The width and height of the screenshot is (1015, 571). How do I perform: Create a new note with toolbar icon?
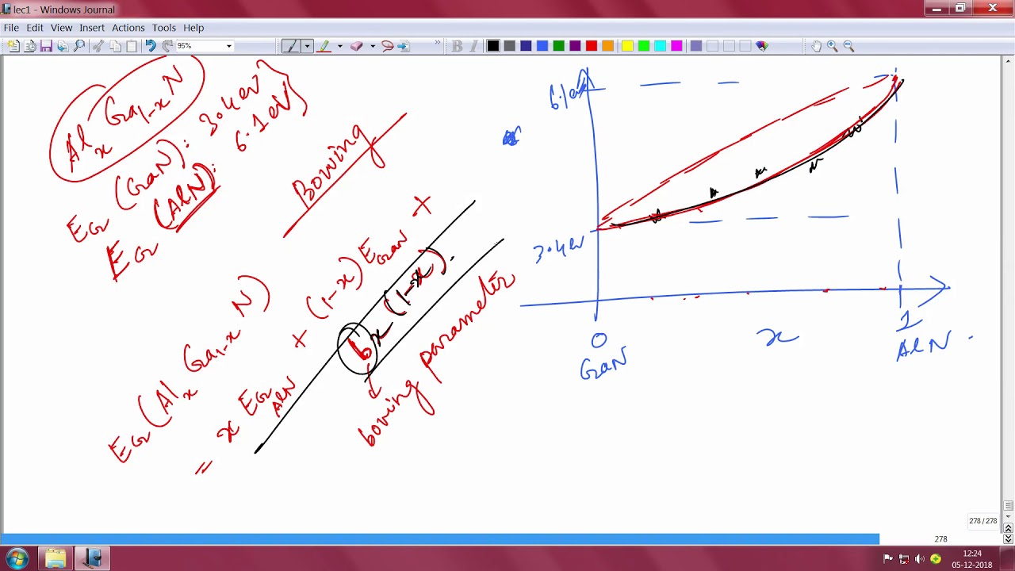(x=13, y=46)
